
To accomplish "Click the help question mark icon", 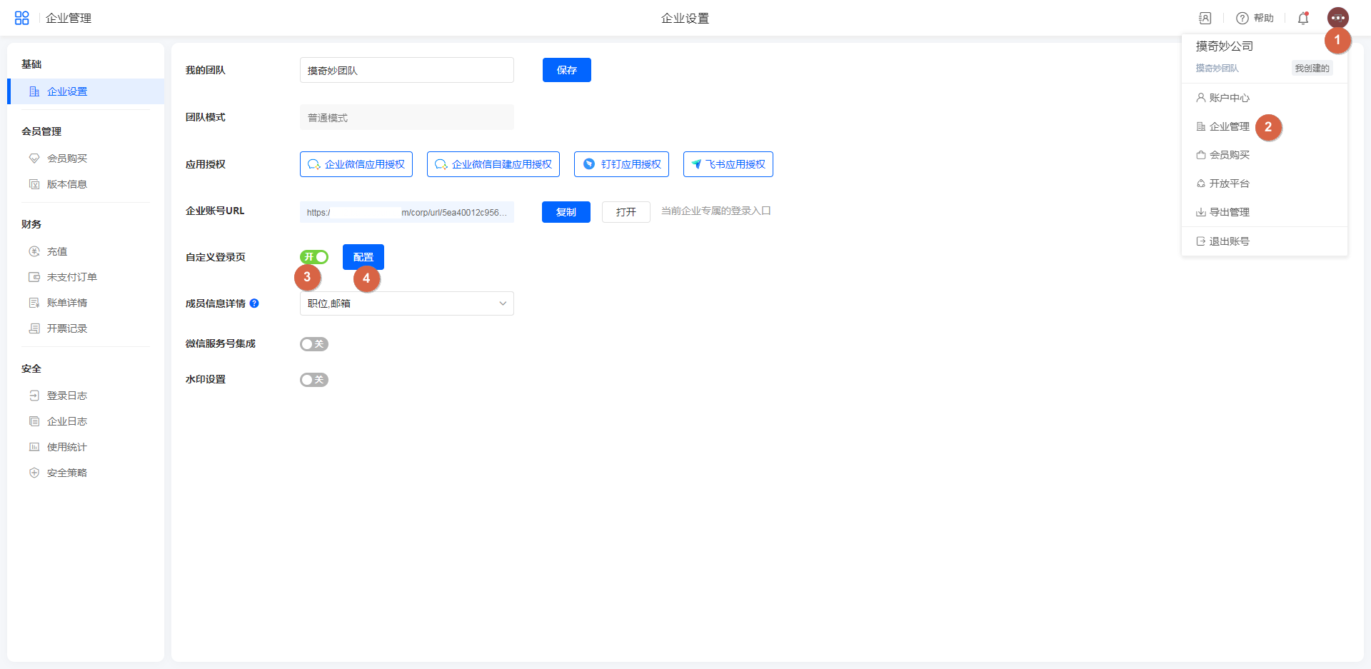I will 1242,19.
